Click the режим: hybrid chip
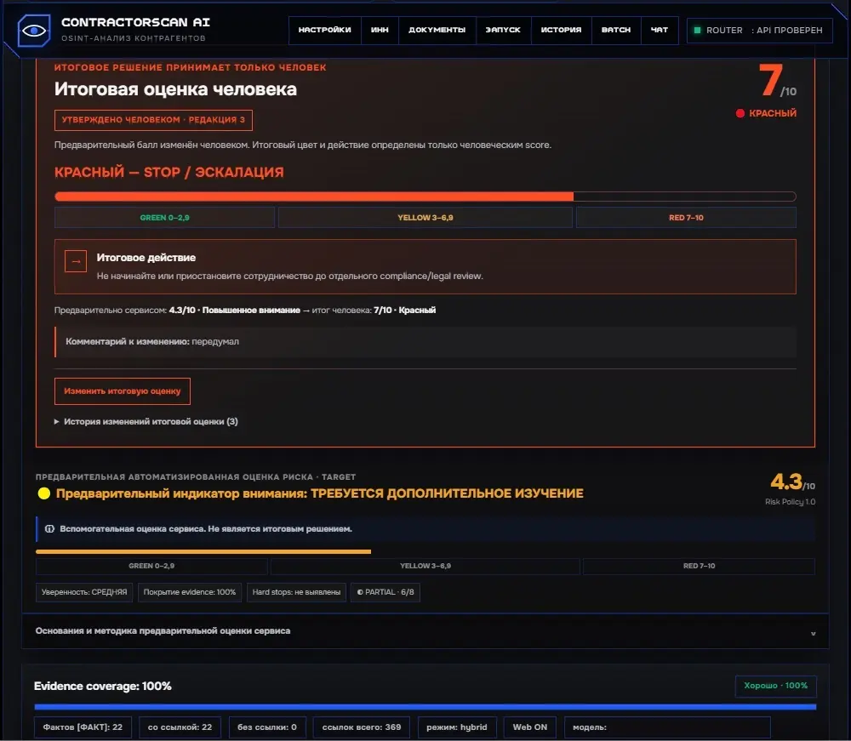Screen dimensions: 851x741 (457, 727)
